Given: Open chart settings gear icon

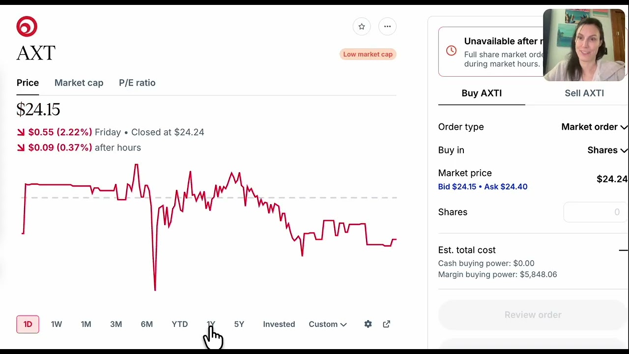Looking at the screenshot, I should tap(368, 324).
